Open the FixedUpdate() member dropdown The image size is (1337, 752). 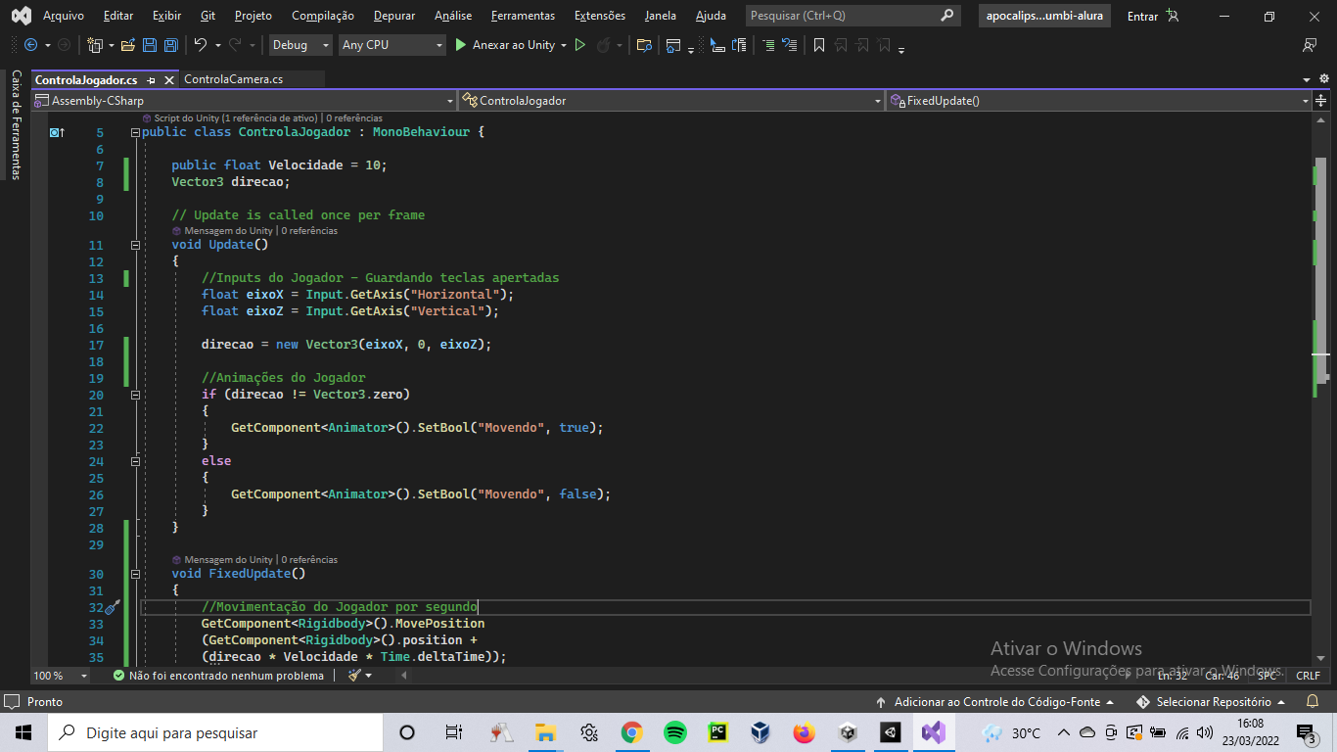point(1099,100)
